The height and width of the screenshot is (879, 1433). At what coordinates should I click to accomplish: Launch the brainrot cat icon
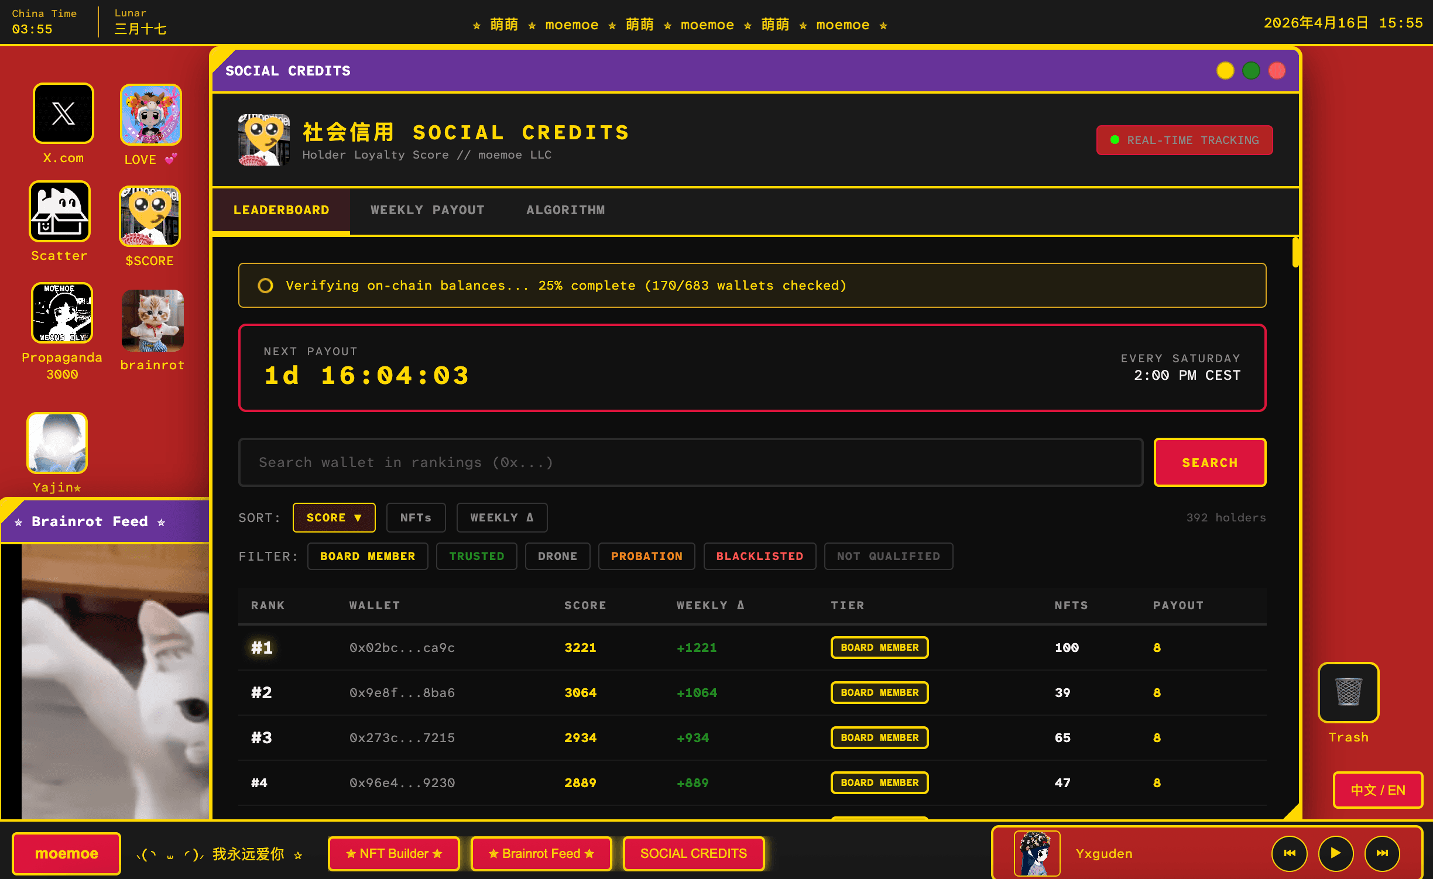coord(152,321)
